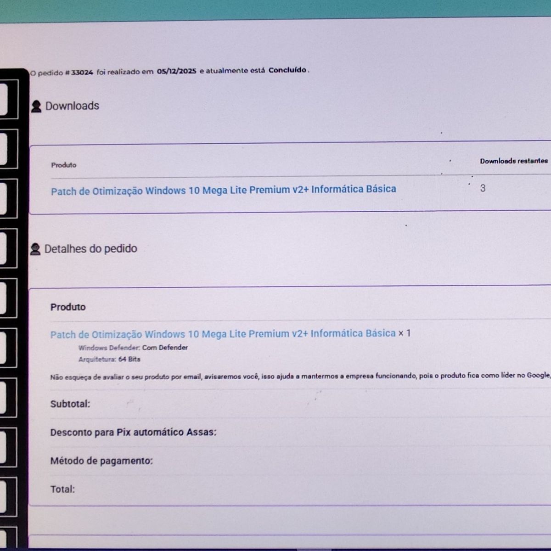551x551 pixels.
Task: Click the 64 Bits architecture text
Action: [x=129, y=359]
